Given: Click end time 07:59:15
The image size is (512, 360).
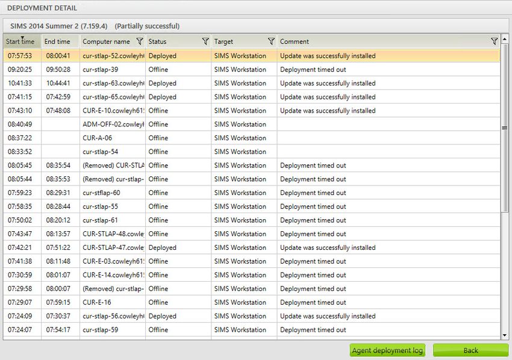Looking at the screenshot, I should click(x=58, y=303).
